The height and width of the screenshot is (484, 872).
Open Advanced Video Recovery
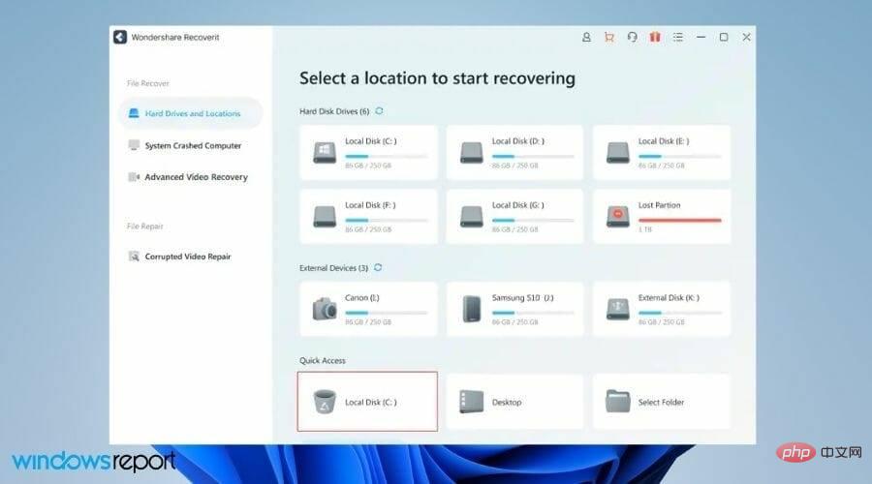tap(190, 177)
